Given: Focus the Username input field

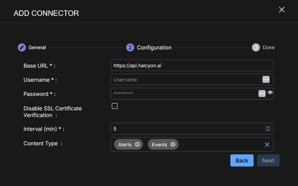Looking at the screenshot, I should pos(185,80).
